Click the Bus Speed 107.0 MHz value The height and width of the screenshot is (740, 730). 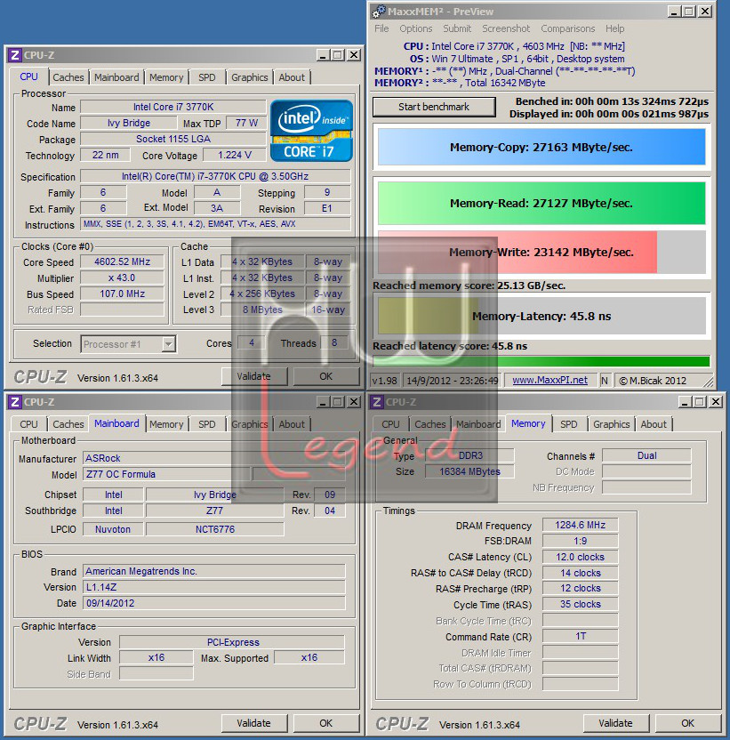click(x=122, y=294)
